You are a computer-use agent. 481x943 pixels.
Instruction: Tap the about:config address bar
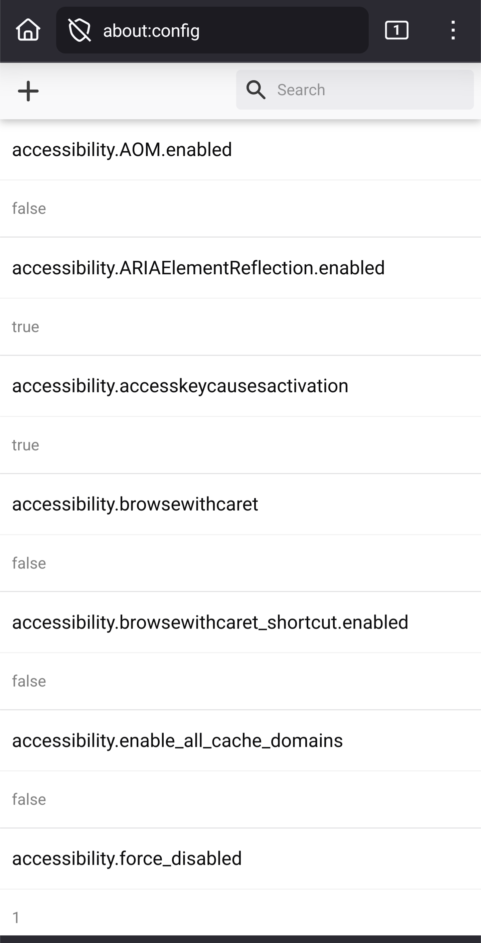pyautogui.click(x=212, y=30)
